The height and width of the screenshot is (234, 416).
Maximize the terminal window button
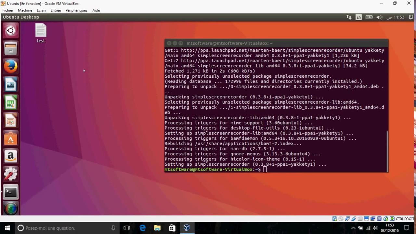coord(181,43)
